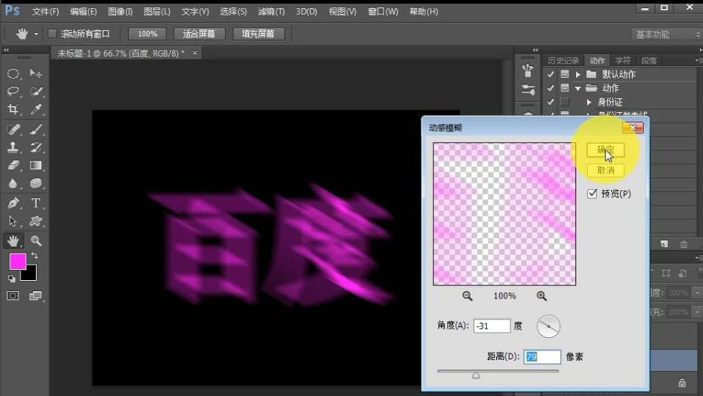This screenshot has height=396, width=703.
Task: Select the Eraser tool
Action: [x=13, y=166]
